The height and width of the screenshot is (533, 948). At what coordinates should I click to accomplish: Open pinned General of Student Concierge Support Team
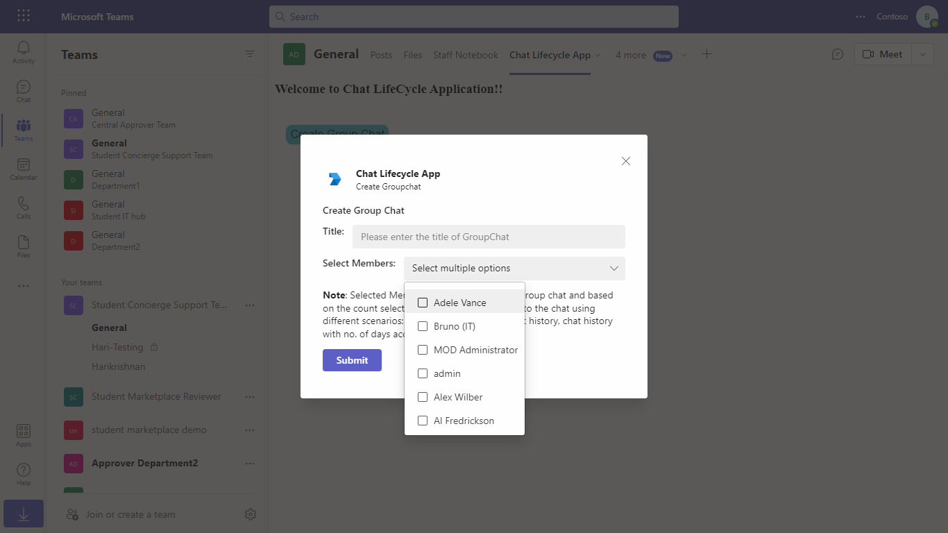(x=158, y=149)
